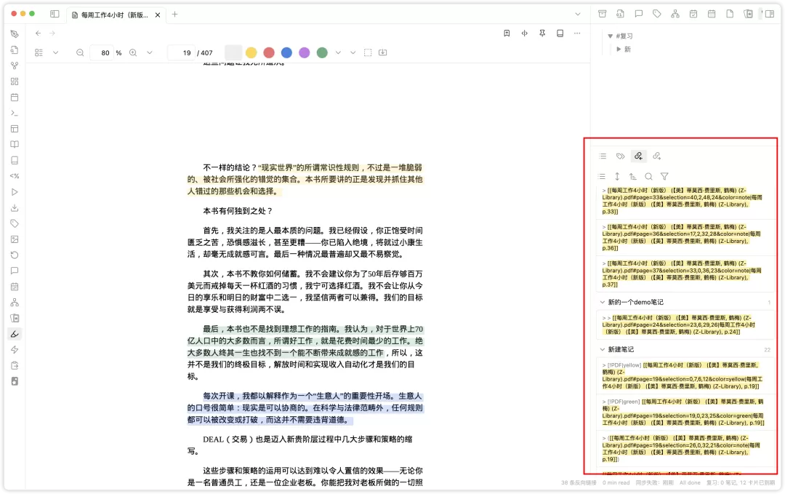Click the templater <% icon in ribbon
The width and height of the screenshot is (785, 494).
15,176
